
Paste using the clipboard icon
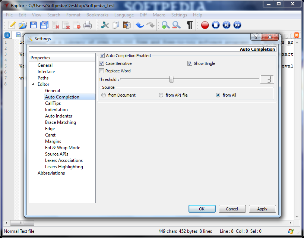click(x=127, y=25)
